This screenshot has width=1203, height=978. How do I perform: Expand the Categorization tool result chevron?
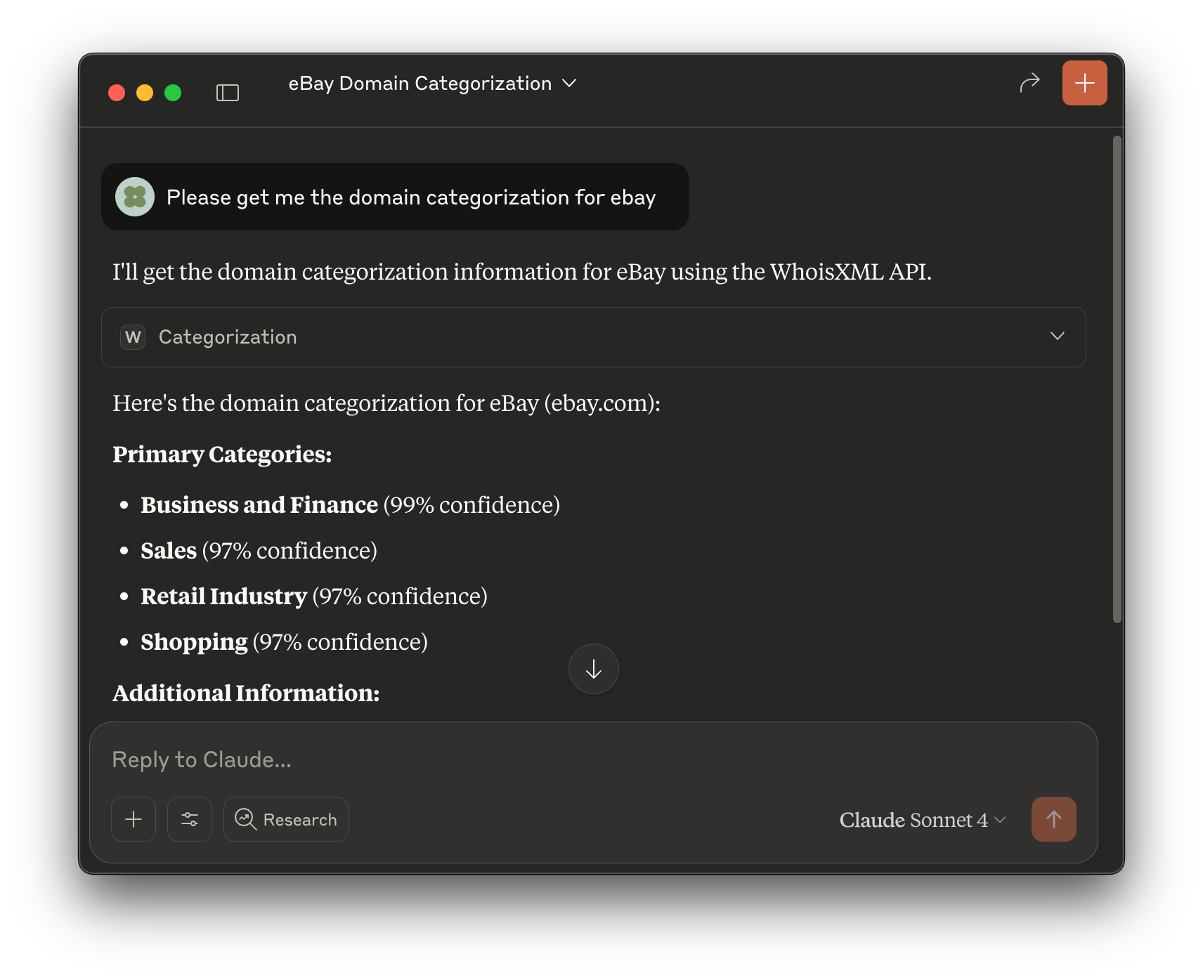pyautogui.click(x=1057, y=337)
